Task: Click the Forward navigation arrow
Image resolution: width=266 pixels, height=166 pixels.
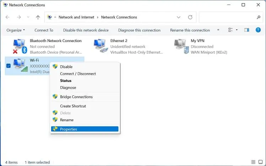Action: tap(19, 17)
